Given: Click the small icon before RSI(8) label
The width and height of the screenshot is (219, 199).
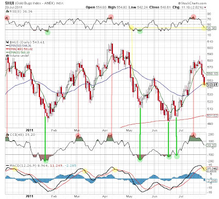Looking at the screenshot, I should click(x=7, y=11).
